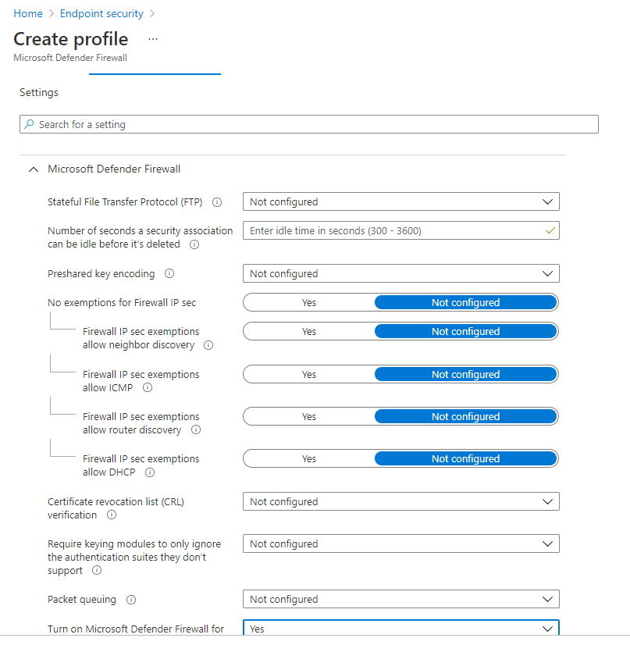Open info icon for allow DHCP exemption
The height and width of the screenshot is (645, 630).
[150, 472]
